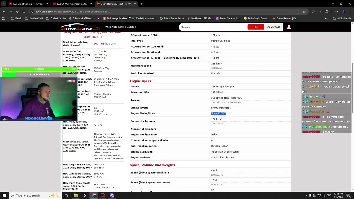Screen dimensions: 354x199
Task: Click the highlighted JLH-4G20TDJ engine code
Action: pyautogui.click(x=218, y=114)
